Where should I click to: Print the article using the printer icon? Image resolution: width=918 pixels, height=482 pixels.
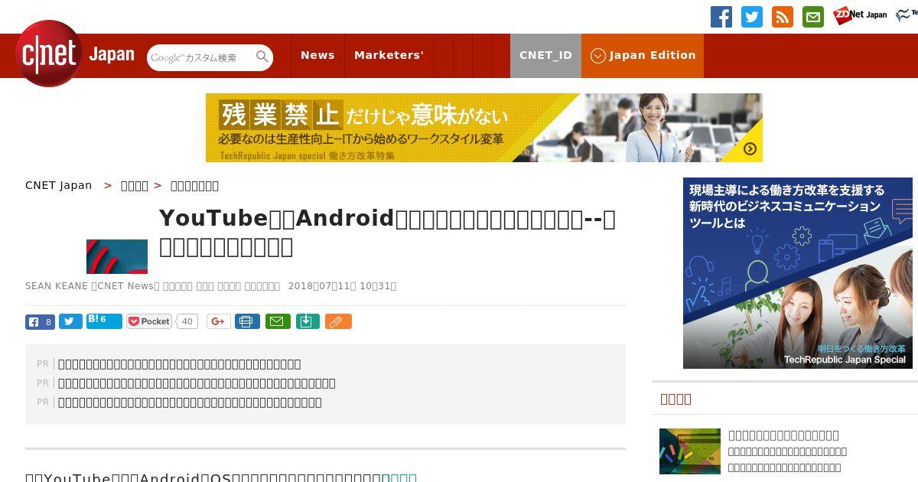(x=247, y=321)
